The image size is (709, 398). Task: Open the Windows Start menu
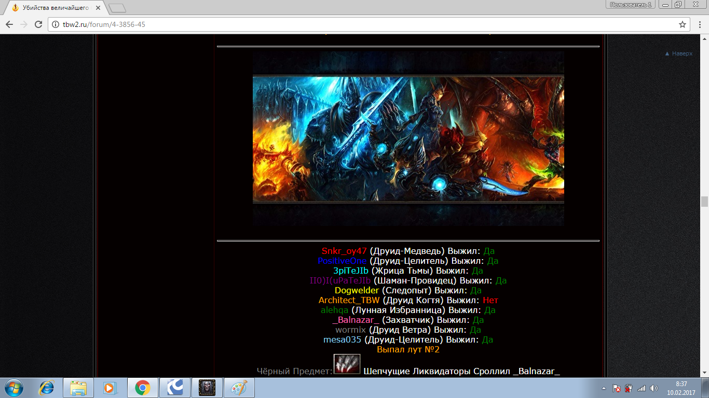click(14, 388)
